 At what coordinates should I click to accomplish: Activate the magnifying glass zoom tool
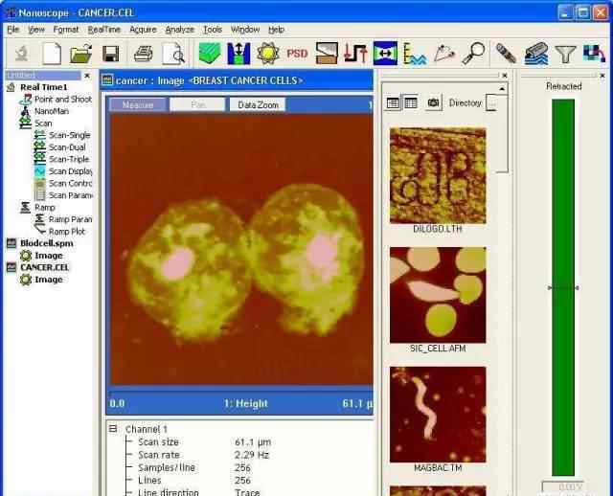(473, 54)
